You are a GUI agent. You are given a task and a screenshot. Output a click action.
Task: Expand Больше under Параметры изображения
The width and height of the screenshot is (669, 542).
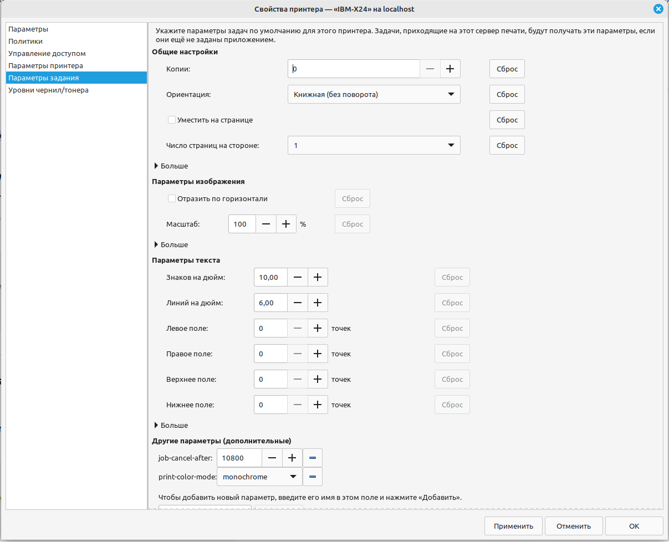click(x=171, y=244)
